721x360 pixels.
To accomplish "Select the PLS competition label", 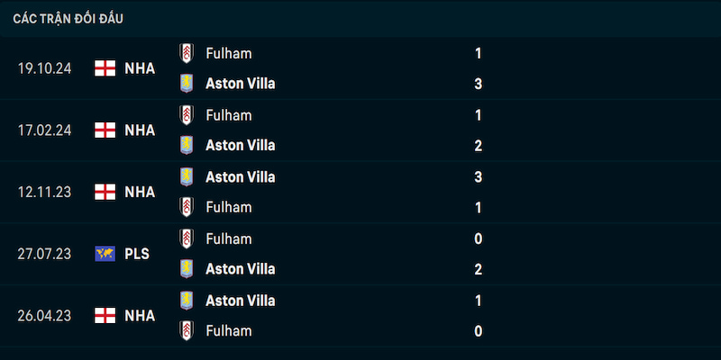I will coord(137,254).
